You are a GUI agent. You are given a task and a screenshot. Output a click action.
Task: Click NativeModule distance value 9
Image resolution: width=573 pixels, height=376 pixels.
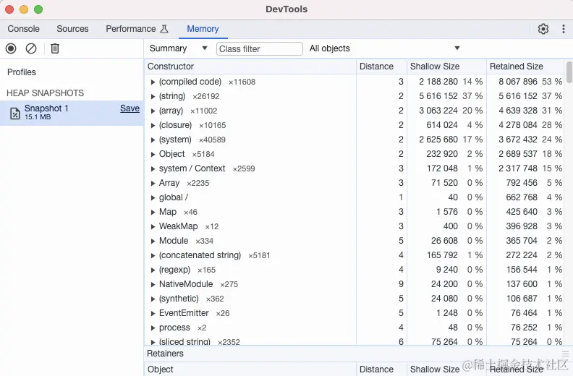click(x=401, y=284)
